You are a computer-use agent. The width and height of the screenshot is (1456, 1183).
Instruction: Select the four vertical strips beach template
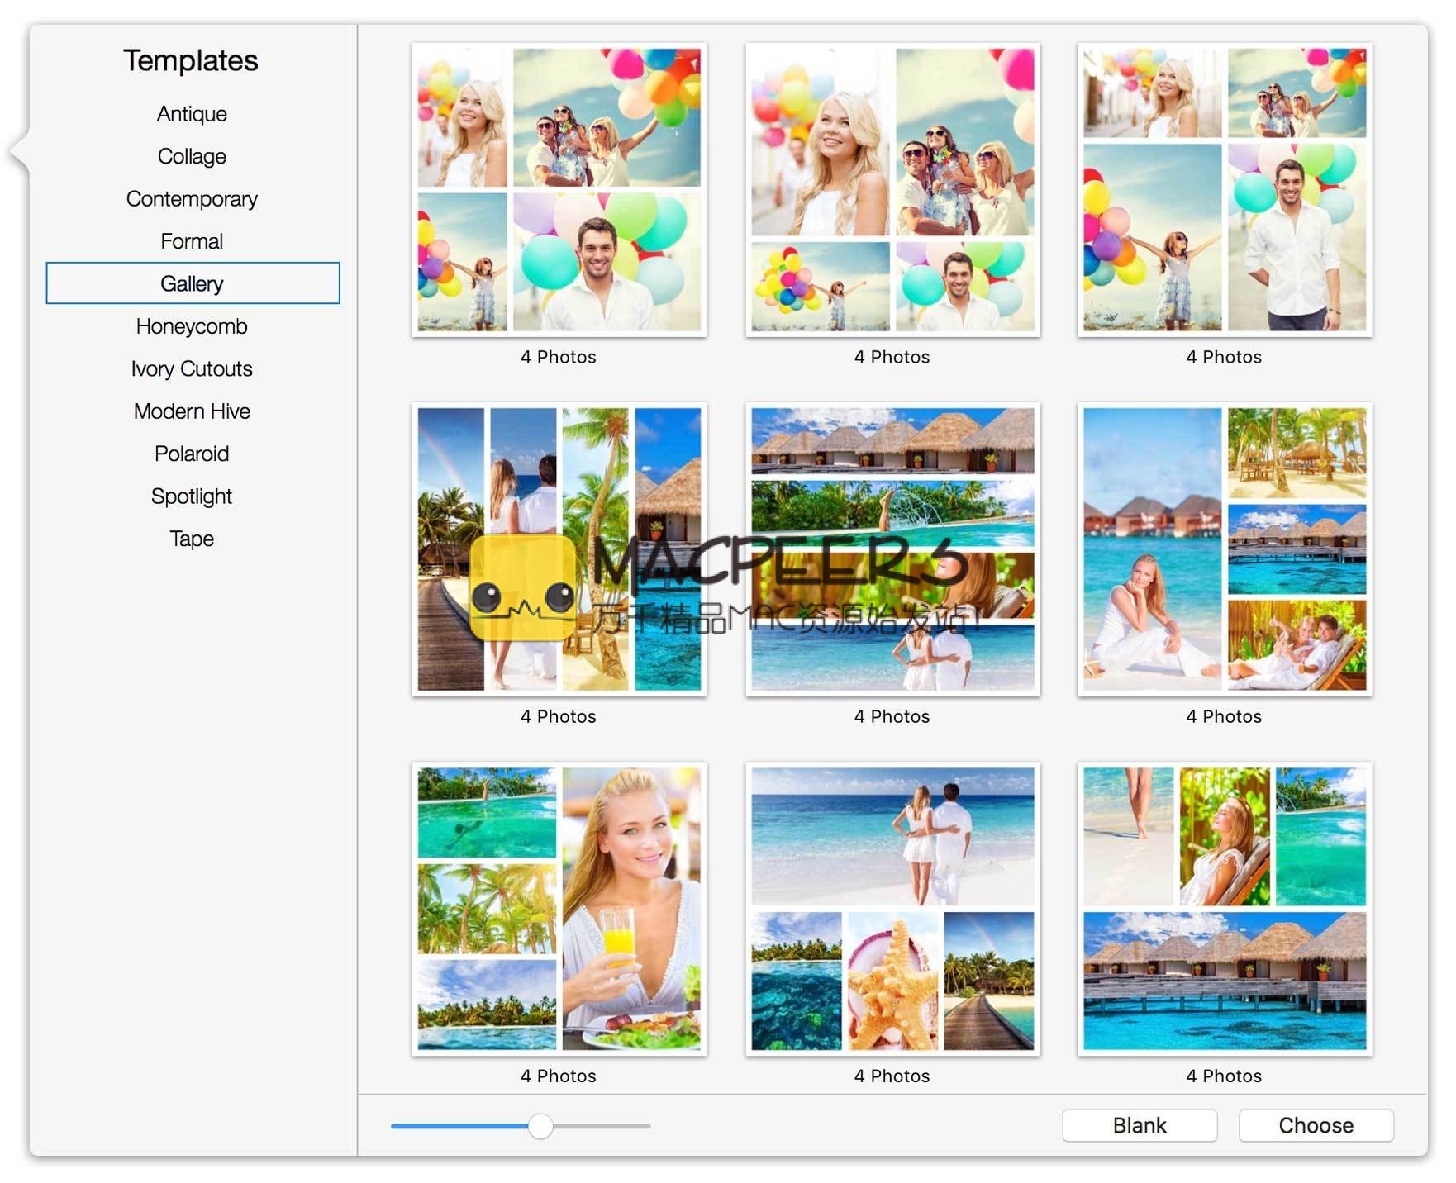click(559, 549)
